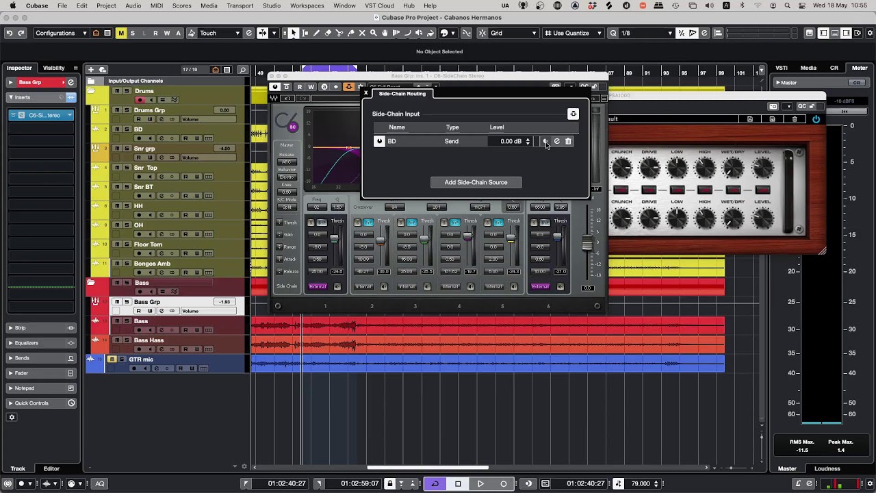Viewport: 876px width, 493px height.
Task: Solo the Bass Grp track
Action: coord(126,302)
